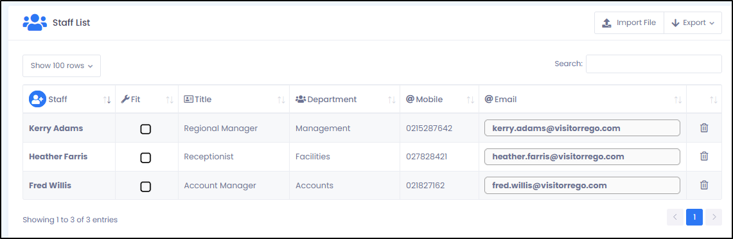Click the Import File button

click(x=629, y=23)
